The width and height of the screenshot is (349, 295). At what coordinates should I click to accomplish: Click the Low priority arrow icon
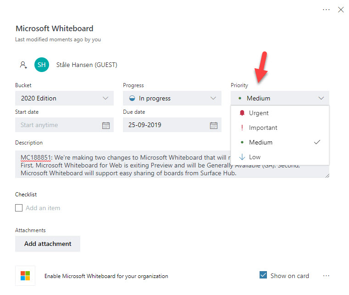point(242,157)
